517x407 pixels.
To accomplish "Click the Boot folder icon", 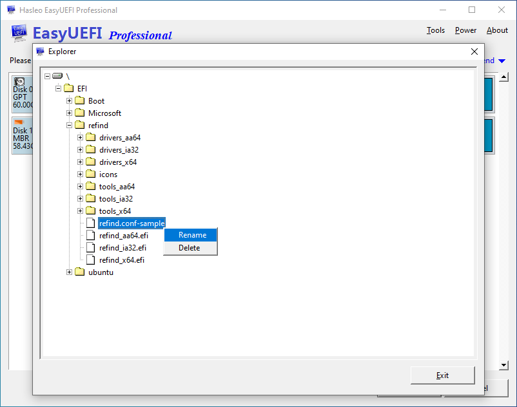I will click(x=79, y=100).
